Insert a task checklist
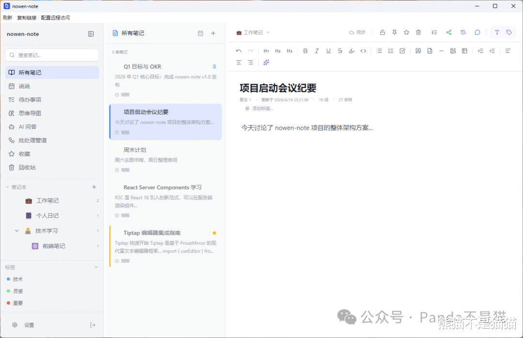The width and height of the screenshot is (523, 338). tap(402, 51)
